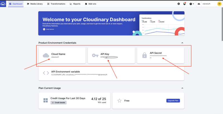This screenshot has height=114, width=223.
Task: Open the Add-ons tab
Action: 91,4
